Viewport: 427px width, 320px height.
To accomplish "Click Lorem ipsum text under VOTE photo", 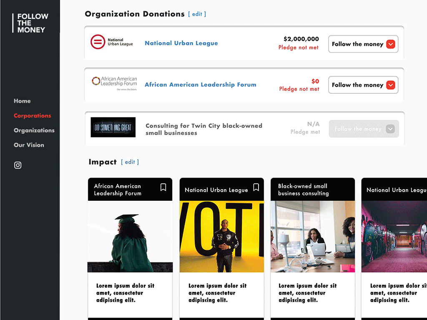I will (218, 293).
